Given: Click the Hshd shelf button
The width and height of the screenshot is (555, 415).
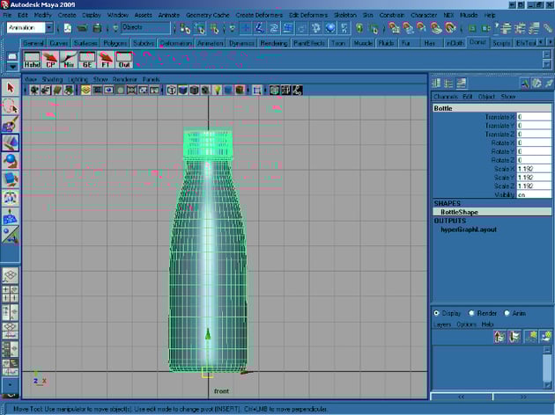Looking at the screenshot, I should (32, 60).
